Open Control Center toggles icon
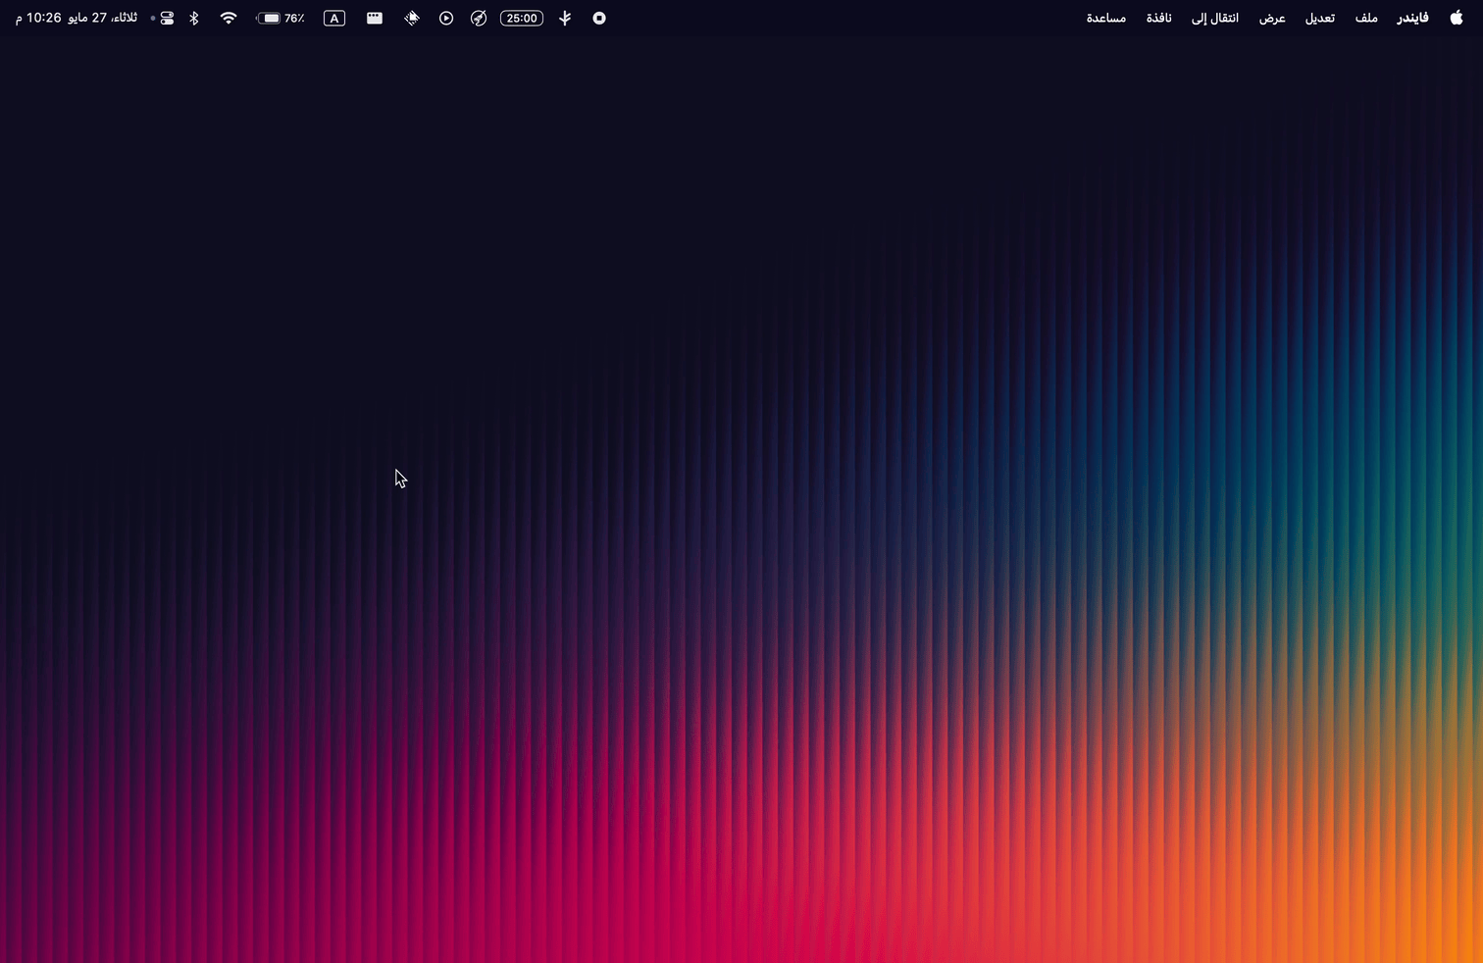The height and width of the screenshot is (963, 1483). (x=167, y=18)
